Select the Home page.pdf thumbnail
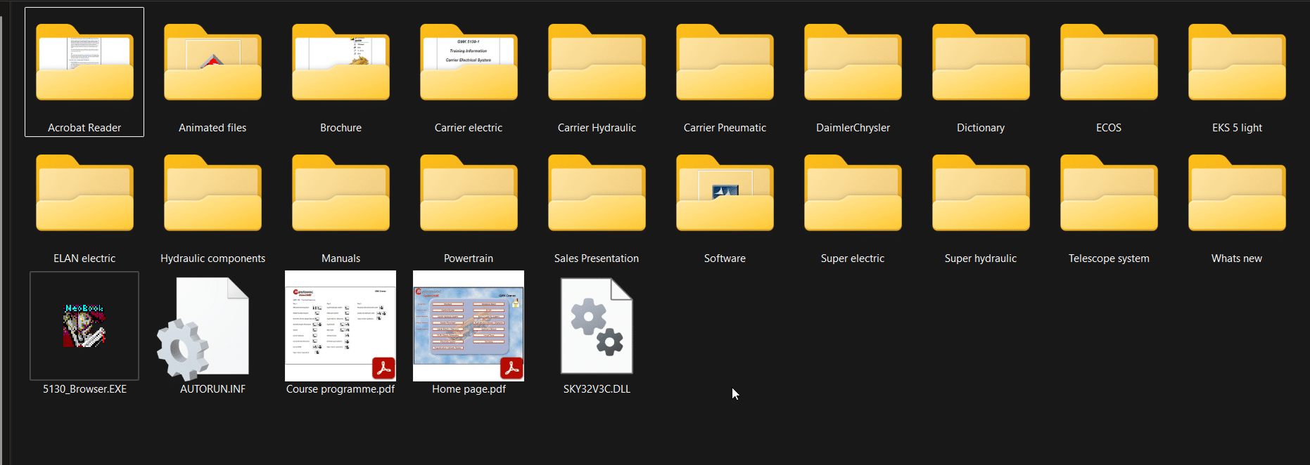The height and width of the screenshot is (465, 1310). [469, 326]
